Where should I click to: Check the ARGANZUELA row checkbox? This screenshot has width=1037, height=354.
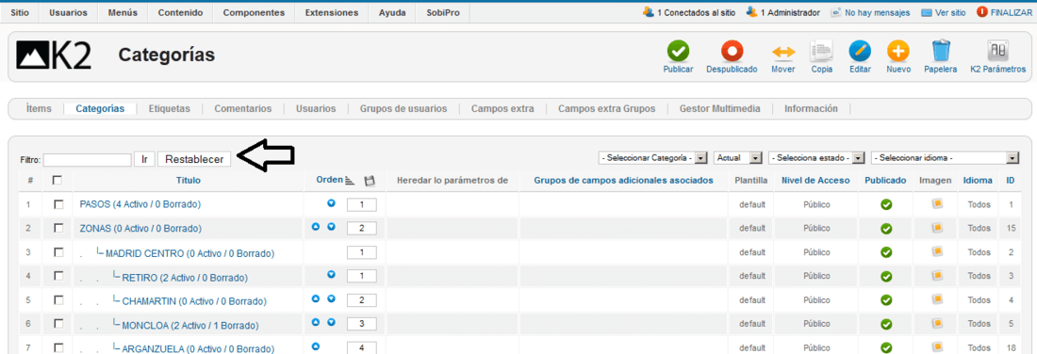[58, 347]
